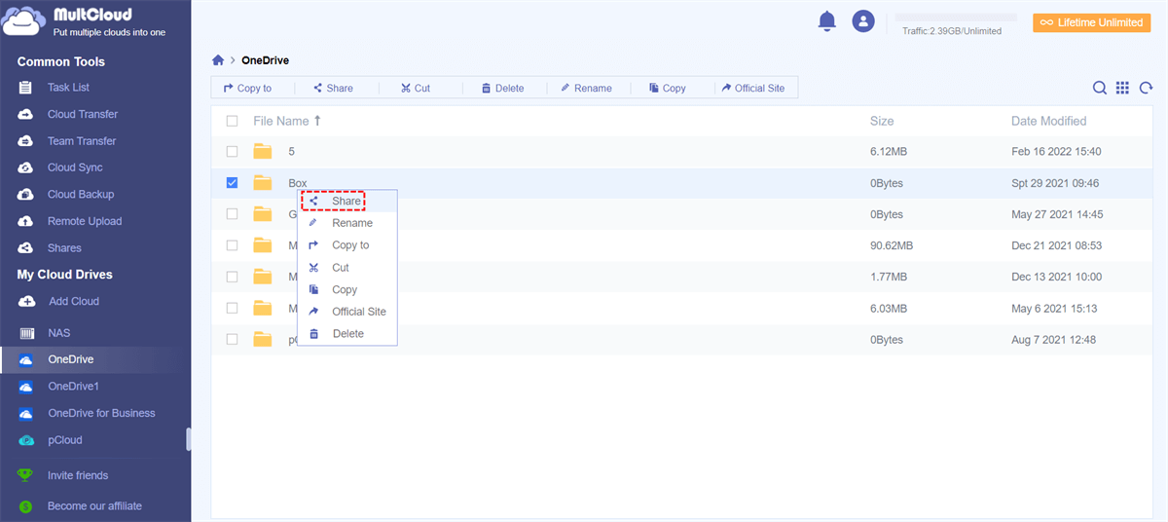Go to home breadcrumb icon

pyautogui.click(x=218, y=60)
